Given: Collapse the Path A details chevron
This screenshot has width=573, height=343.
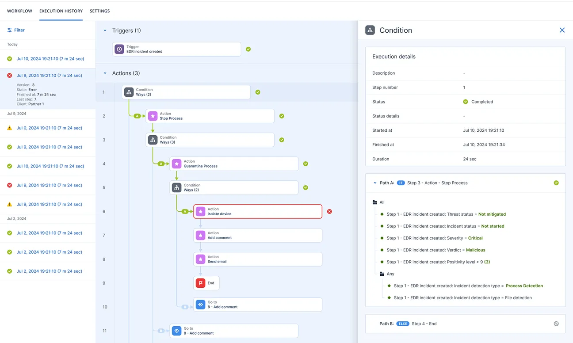Looking at the screenshot, I should tap(375, 183).
